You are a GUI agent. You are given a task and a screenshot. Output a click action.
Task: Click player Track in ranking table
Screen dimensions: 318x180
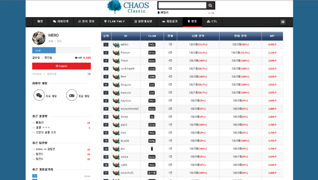coord(124,61)
